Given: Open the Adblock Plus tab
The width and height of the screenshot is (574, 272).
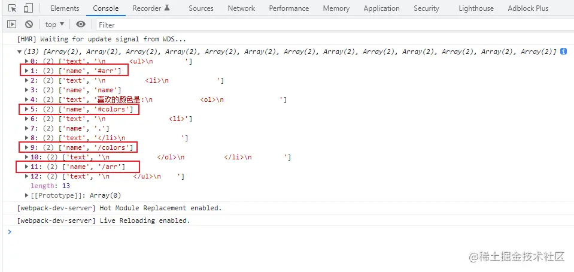Looking at the screenshot, I should (528, 8).
